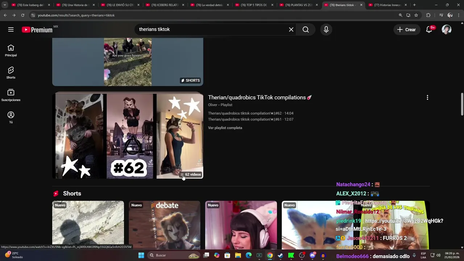
Task: Open Therian/quadrobics TikTok compilations playlist title
Action: (260, 98)
